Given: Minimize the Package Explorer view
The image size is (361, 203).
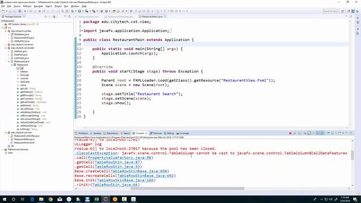Looking at the screenshot, I should point(65,16).
